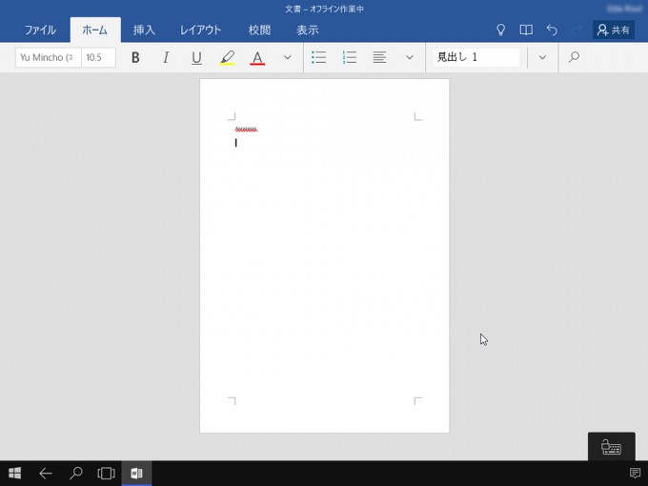648x486 pixels.
Task: Insert a numbered list
Action: click(x=349, y=57)
